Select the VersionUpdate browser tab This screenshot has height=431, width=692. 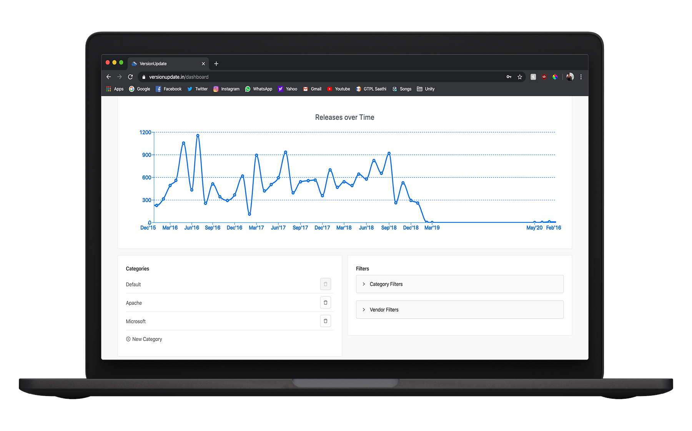pyautogui.click(x=165, y=64)
